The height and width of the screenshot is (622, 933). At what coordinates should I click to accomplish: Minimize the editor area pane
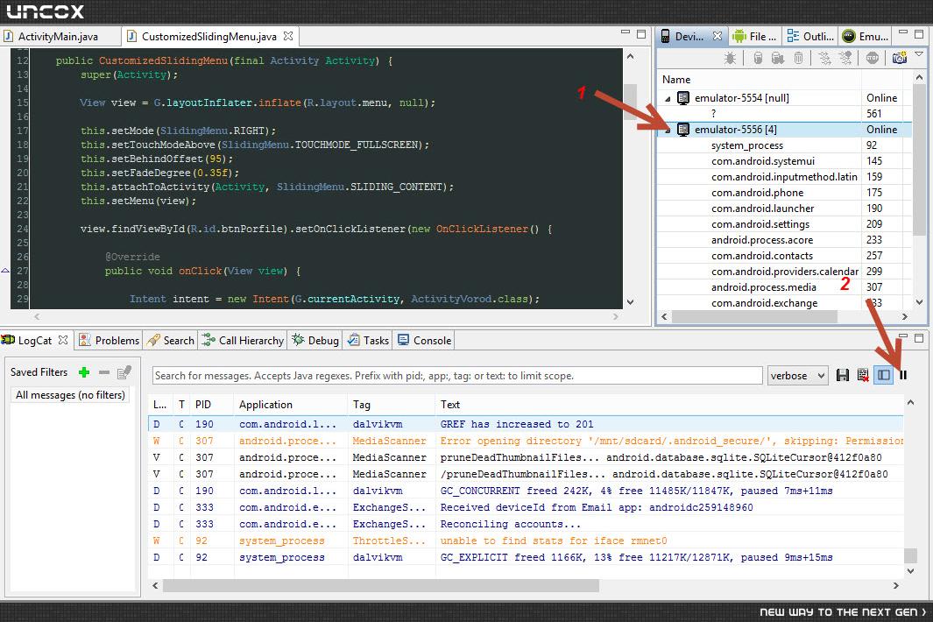[625, 34]
